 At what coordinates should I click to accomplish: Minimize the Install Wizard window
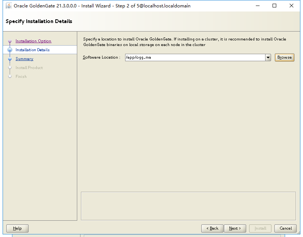[x=258, y=6]
